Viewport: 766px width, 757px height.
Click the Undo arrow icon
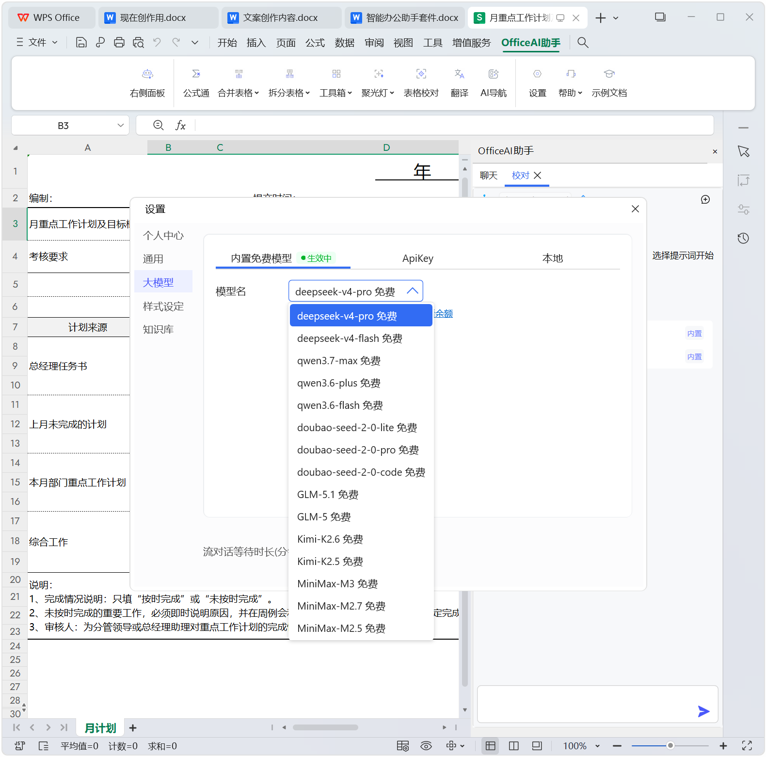157,43
